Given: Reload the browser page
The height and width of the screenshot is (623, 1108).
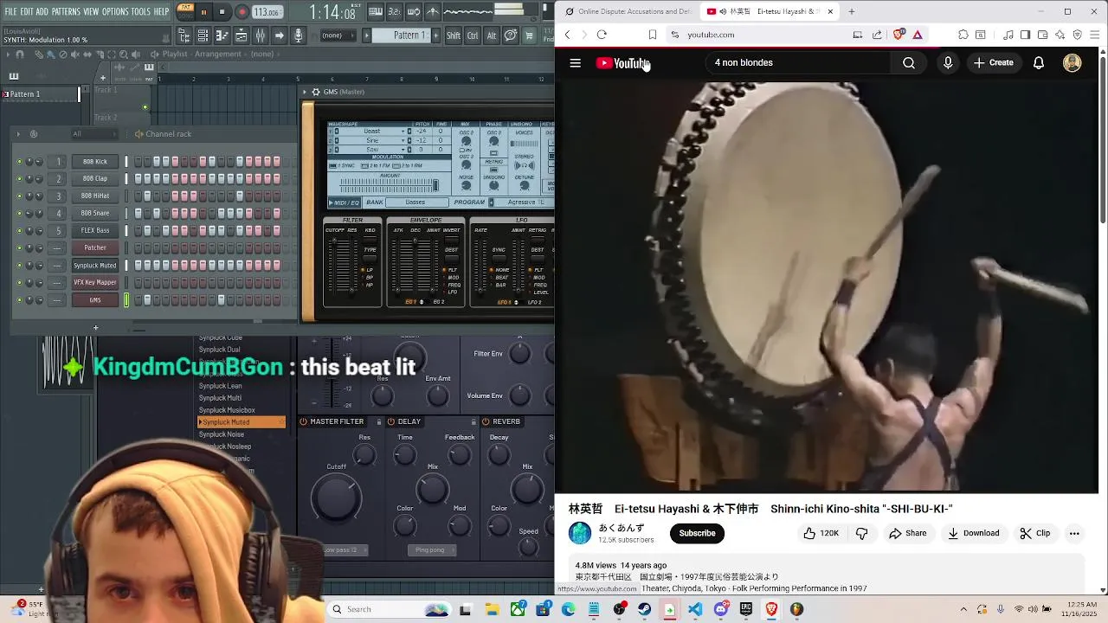Looking at the screenshot, I should [602, 35].
